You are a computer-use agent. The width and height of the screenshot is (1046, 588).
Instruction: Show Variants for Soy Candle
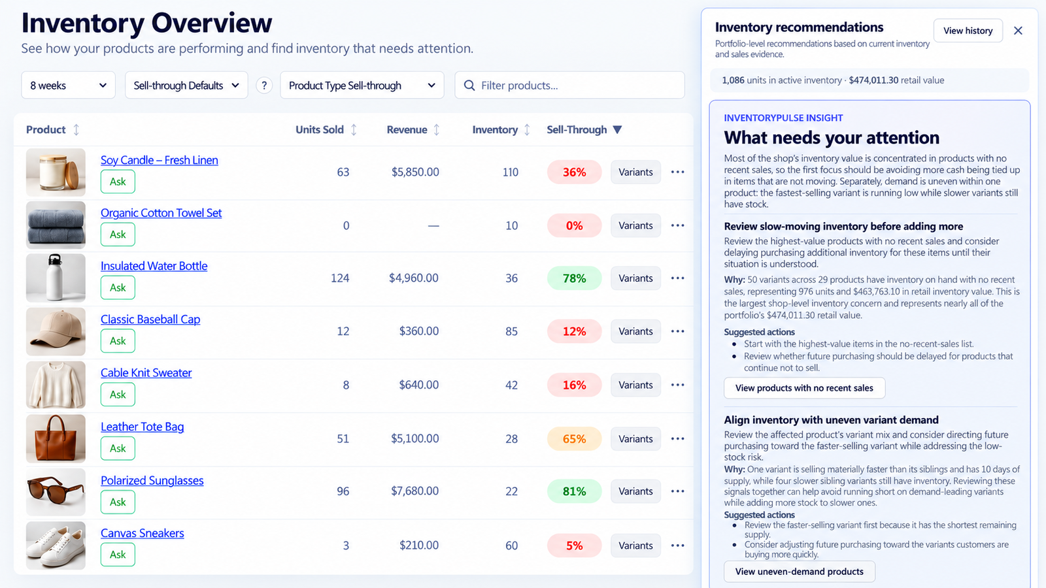(635, 172)
